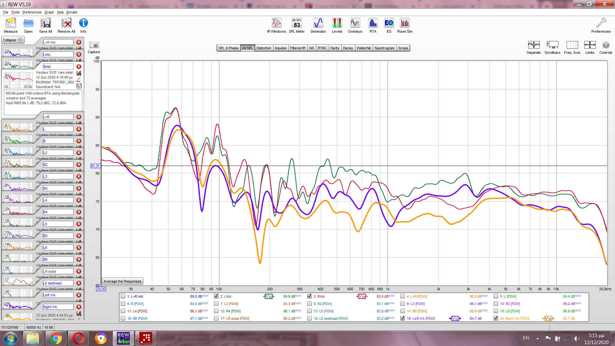Open the RTA window

[373, 25]
